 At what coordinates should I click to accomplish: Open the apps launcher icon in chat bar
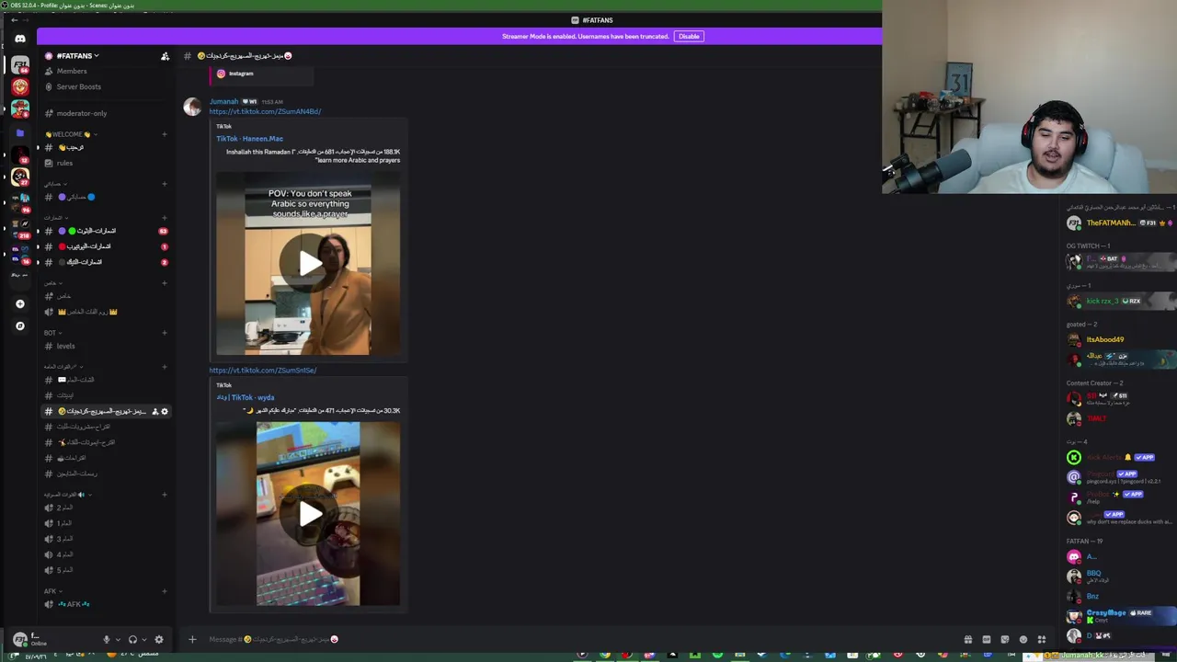coord(1041,640)
